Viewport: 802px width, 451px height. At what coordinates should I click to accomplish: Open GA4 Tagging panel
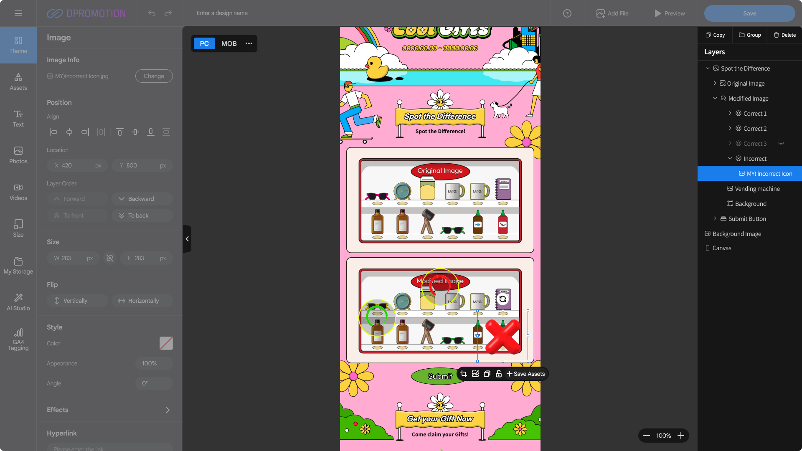click(18, 339)
